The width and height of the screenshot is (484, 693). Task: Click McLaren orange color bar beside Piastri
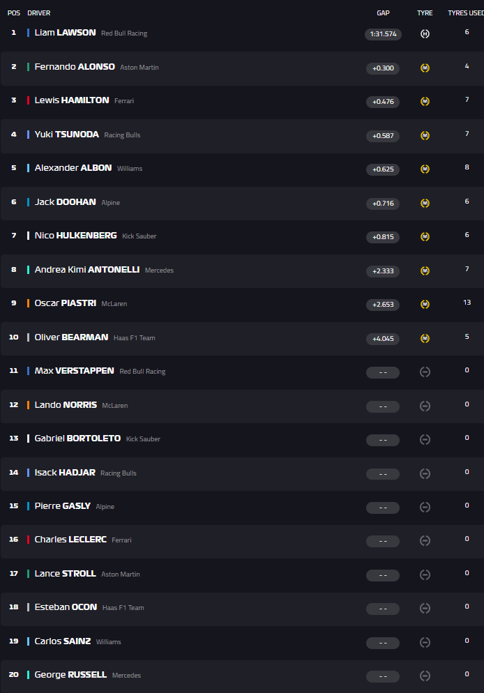pyautogui.click(x=28, y=303)
